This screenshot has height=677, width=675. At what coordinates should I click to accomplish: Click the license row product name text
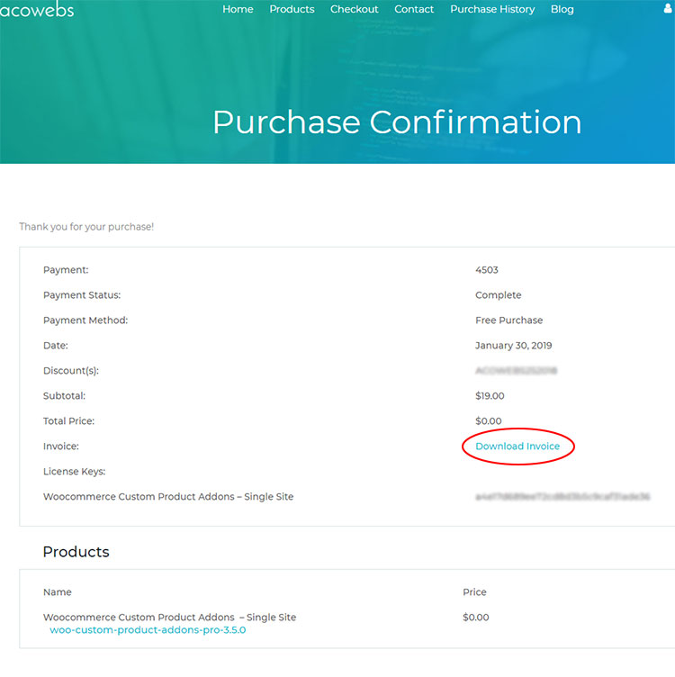168,497
